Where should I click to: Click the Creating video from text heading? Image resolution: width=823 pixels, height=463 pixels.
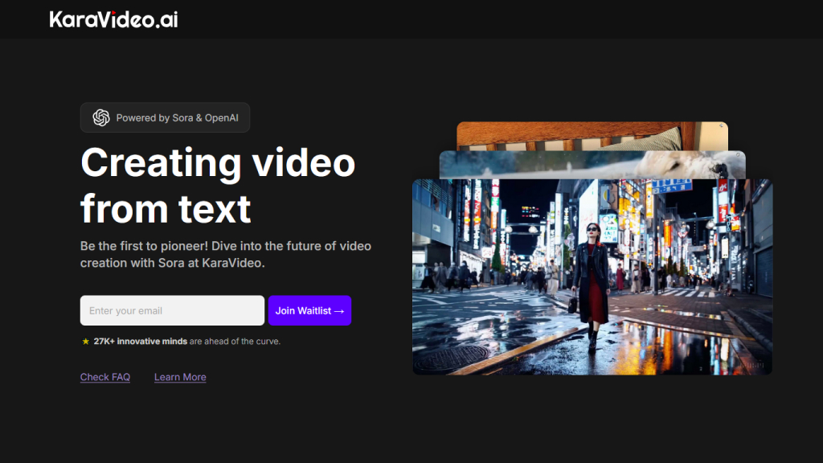218,186
